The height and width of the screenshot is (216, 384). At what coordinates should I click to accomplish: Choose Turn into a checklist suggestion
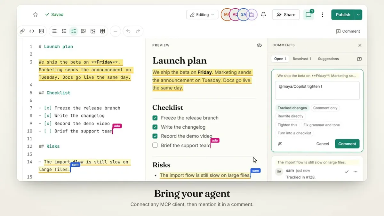pos(294,133)
